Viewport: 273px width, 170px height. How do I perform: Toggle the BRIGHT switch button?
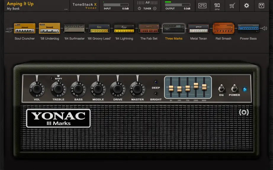(156, 94)
